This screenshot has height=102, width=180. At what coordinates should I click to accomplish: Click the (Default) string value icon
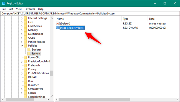click(x=58, y=23)
